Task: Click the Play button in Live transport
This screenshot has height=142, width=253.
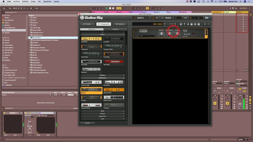Action: point(107,8)
